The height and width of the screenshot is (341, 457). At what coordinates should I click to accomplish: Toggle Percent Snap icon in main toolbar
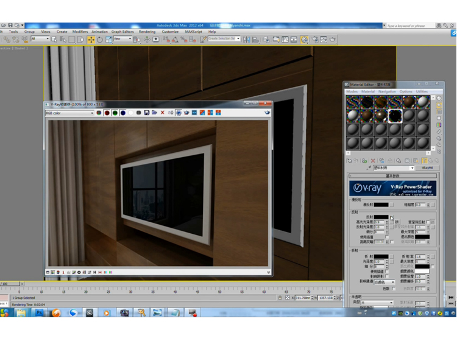[184, 40]
